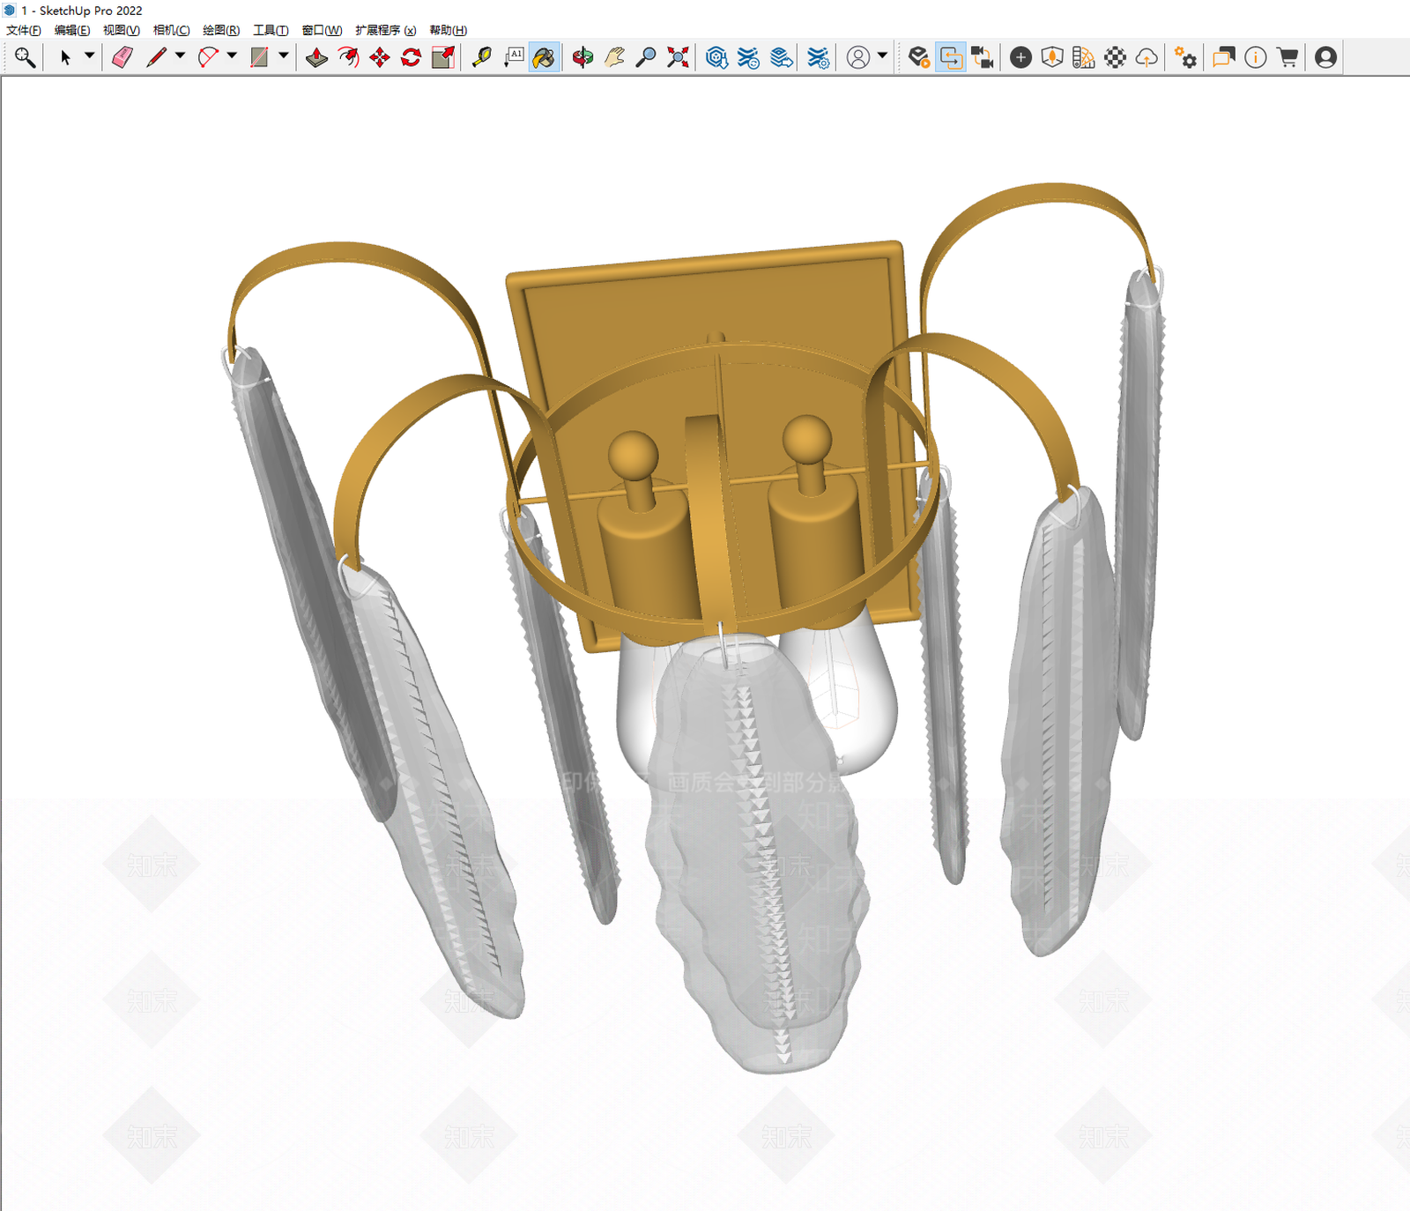Expand the Line tool dropdown arrow
This screenshot has width=1410, height=1211.
[180, 56]
